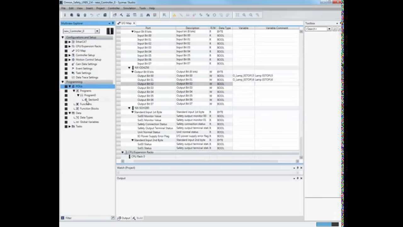Open the Simulation menu
The image size is (403, 227).
point(129,8)
